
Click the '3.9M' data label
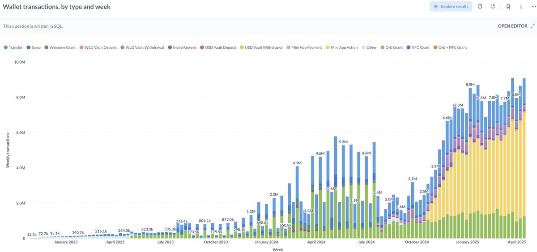pos(435,167)
